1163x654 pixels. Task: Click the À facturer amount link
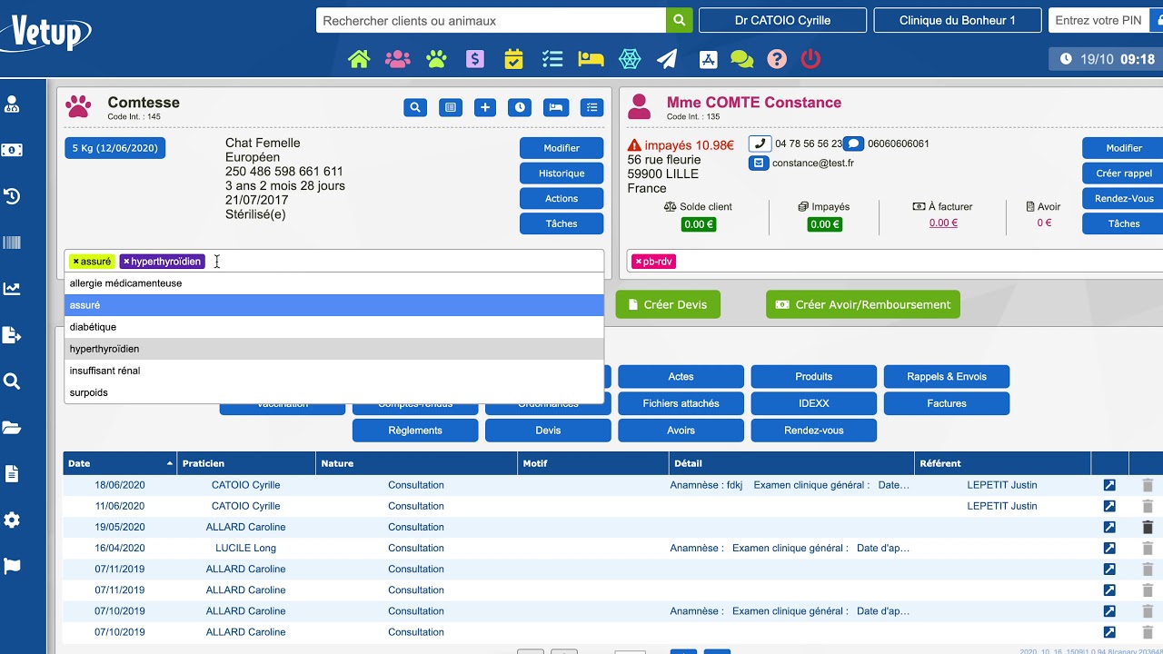click(942, 223)
